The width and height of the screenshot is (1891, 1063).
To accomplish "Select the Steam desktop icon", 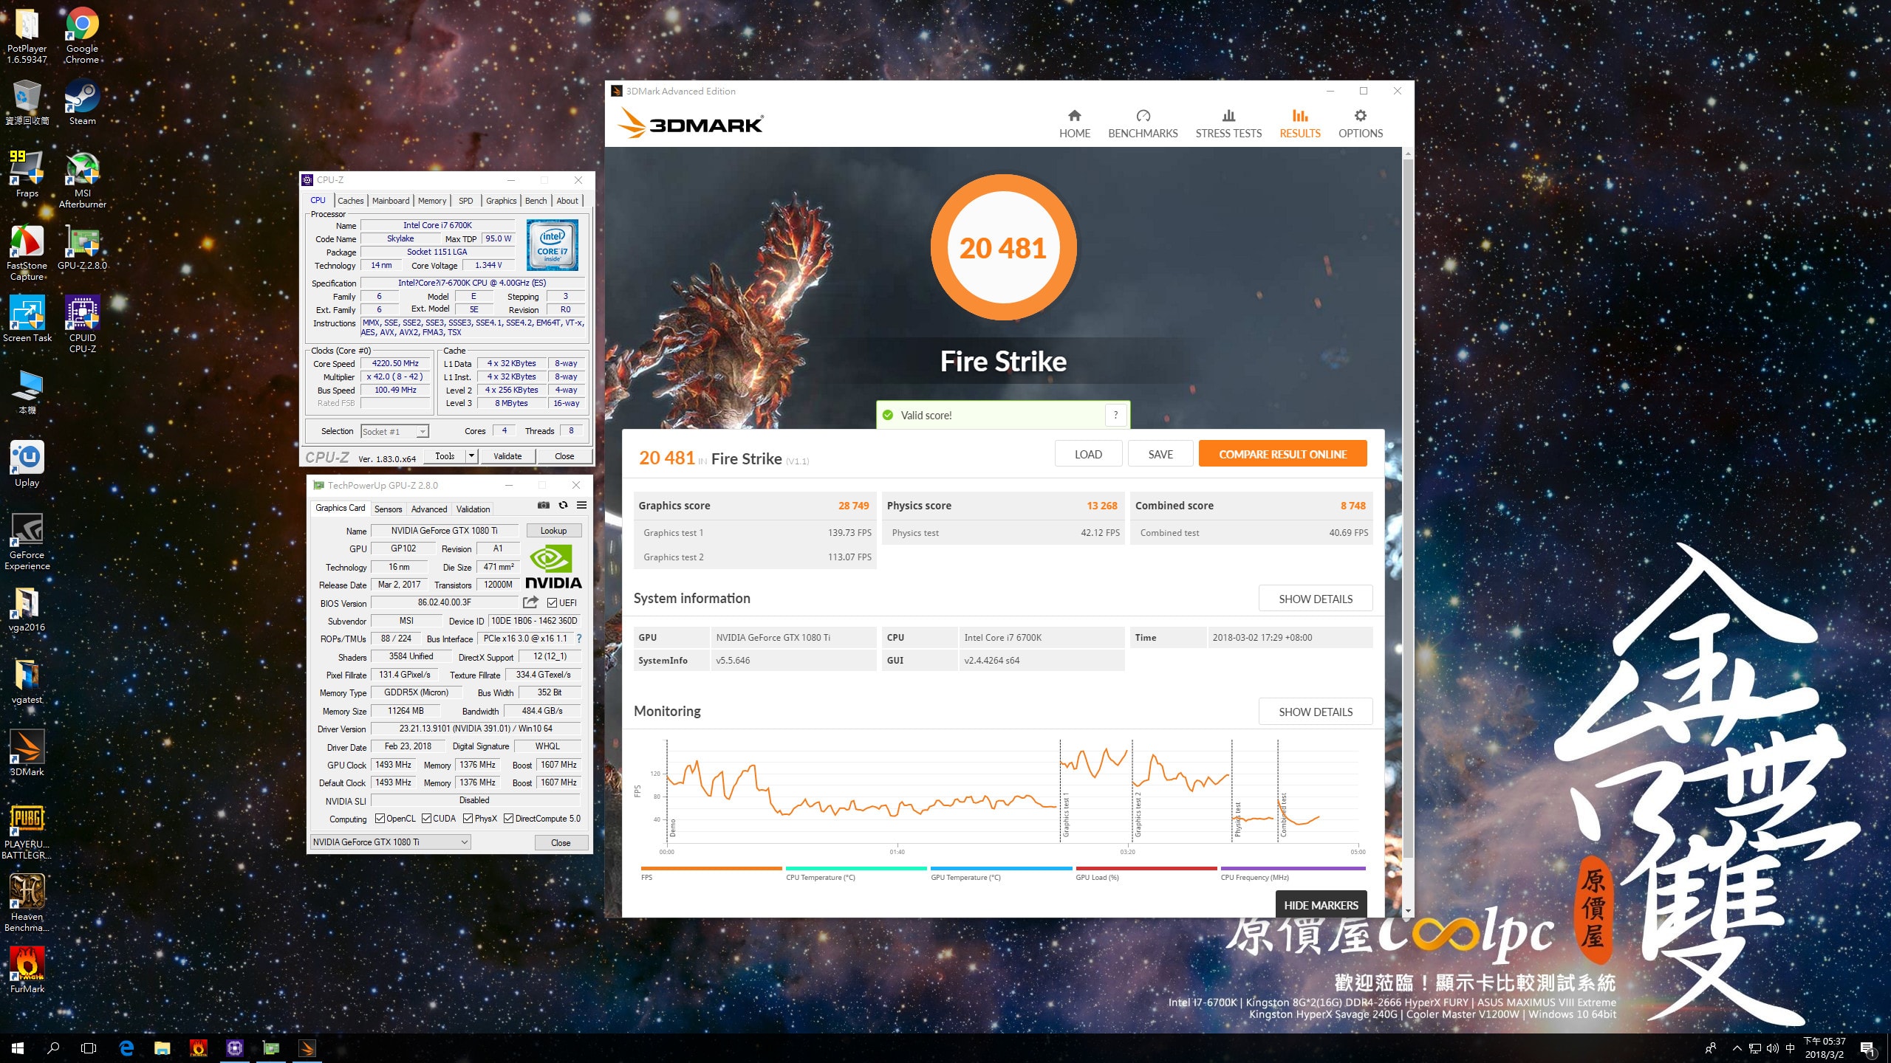I will click(82, 102).
